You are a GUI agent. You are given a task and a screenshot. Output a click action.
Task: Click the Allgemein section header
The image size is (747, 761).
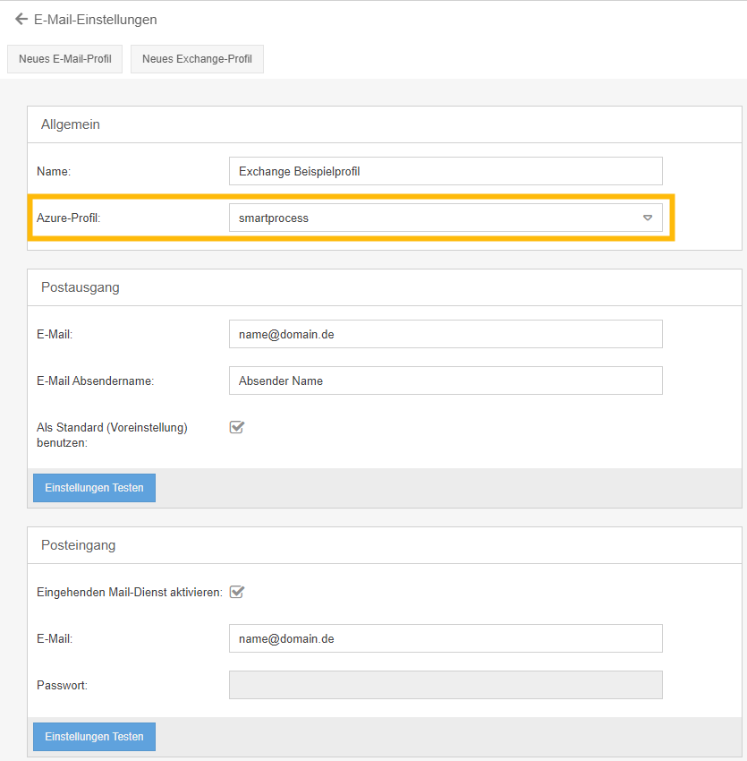click(71, 124)
